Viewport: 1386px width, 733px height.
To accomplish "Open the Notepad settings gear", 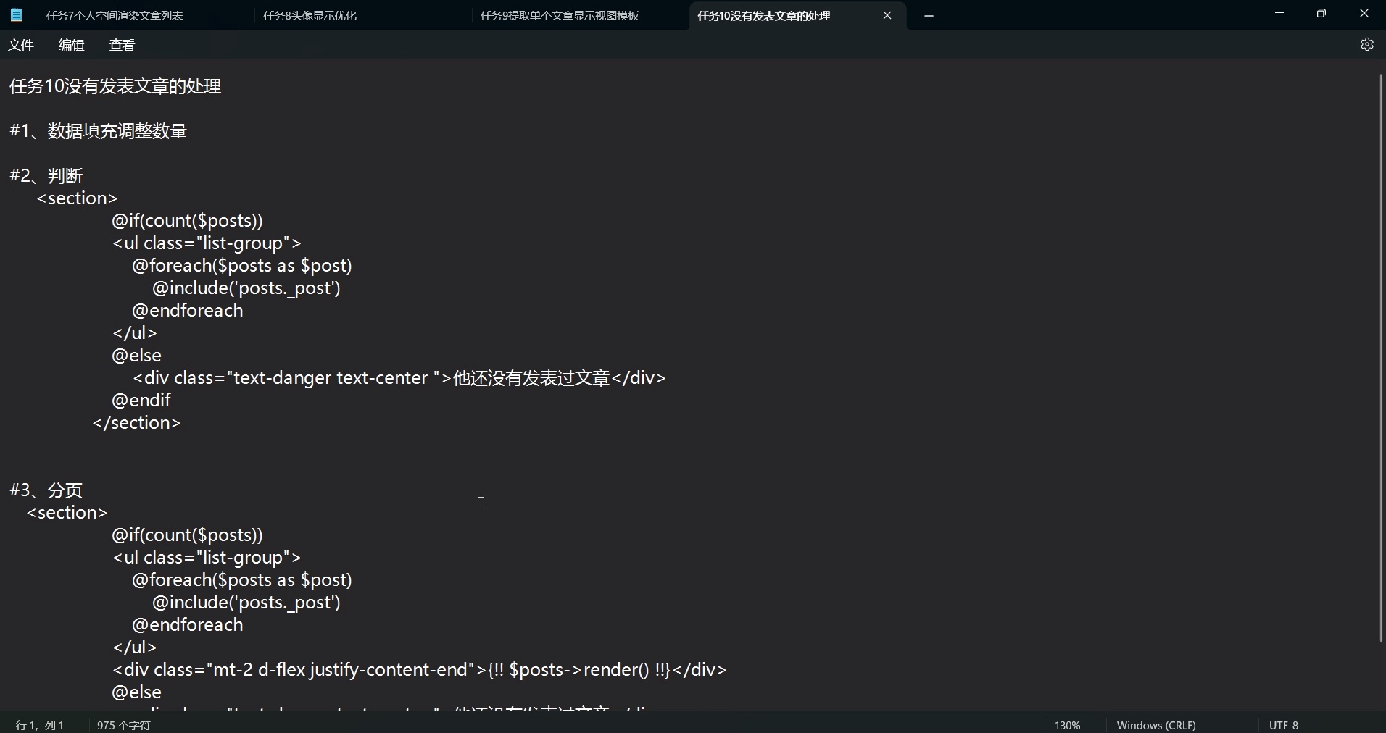I will tap(1367, 44).
